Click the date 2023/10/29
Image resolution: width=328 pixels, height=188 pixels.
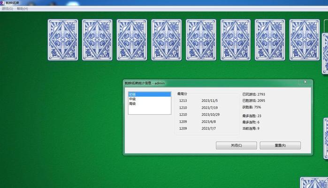click(210, 115)
